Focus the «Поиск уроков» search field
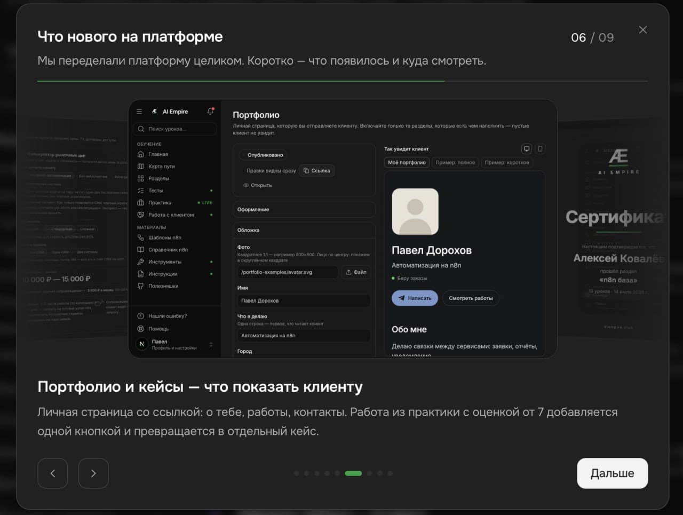The width and height of the screenshot is (683, 515). (175, 129)
